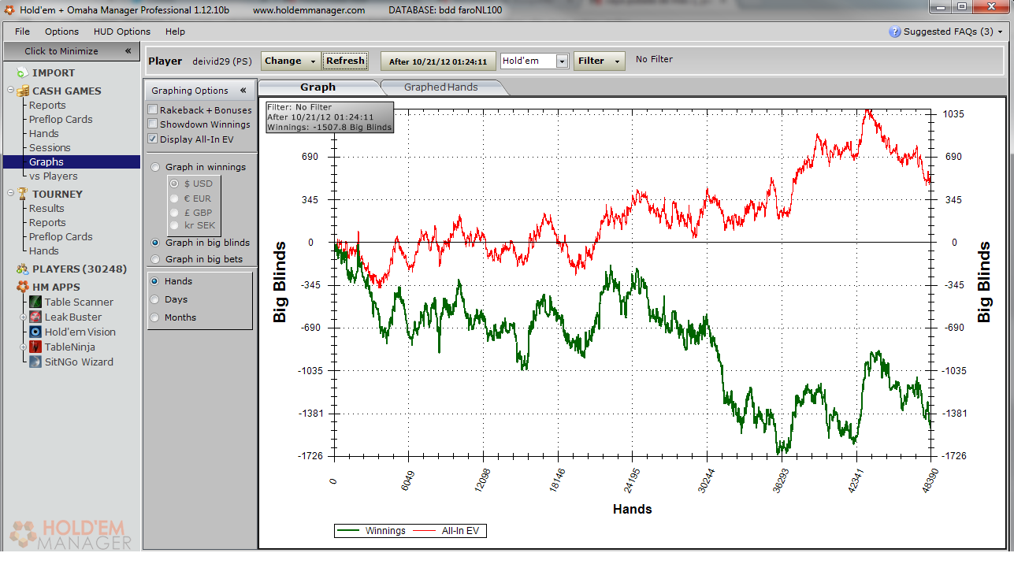The width and height of the screenshot is (1014, 564).
Task: Open the File menu
Action: 22,32
